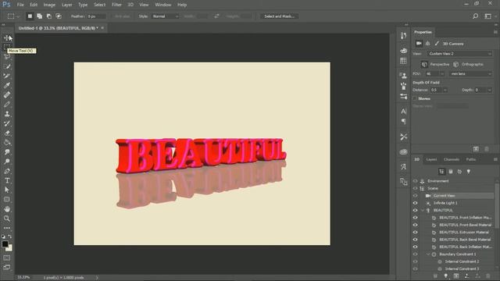This screenshot has height=281, width=500.
Task: Hide BEAUTIFUL Extrusion Material
Action: pyautogui.click(x=415, y=233)
